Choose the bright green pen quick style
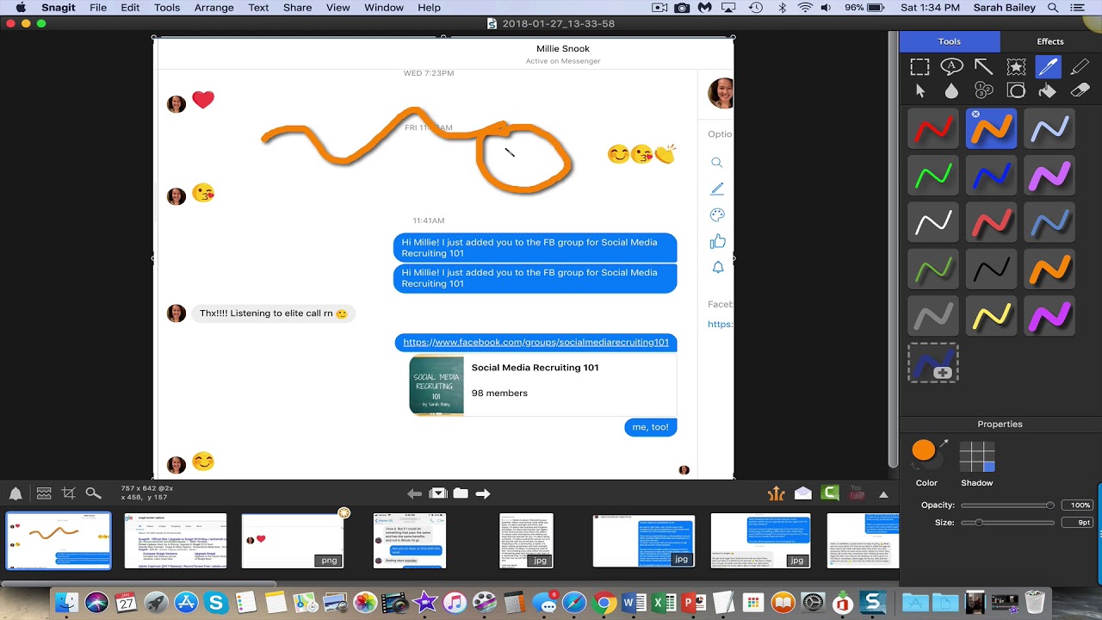 pos(933,176)
